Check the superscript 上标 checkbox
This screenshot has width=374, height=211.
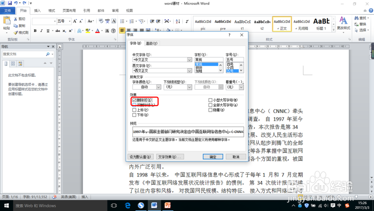(134, 110)
